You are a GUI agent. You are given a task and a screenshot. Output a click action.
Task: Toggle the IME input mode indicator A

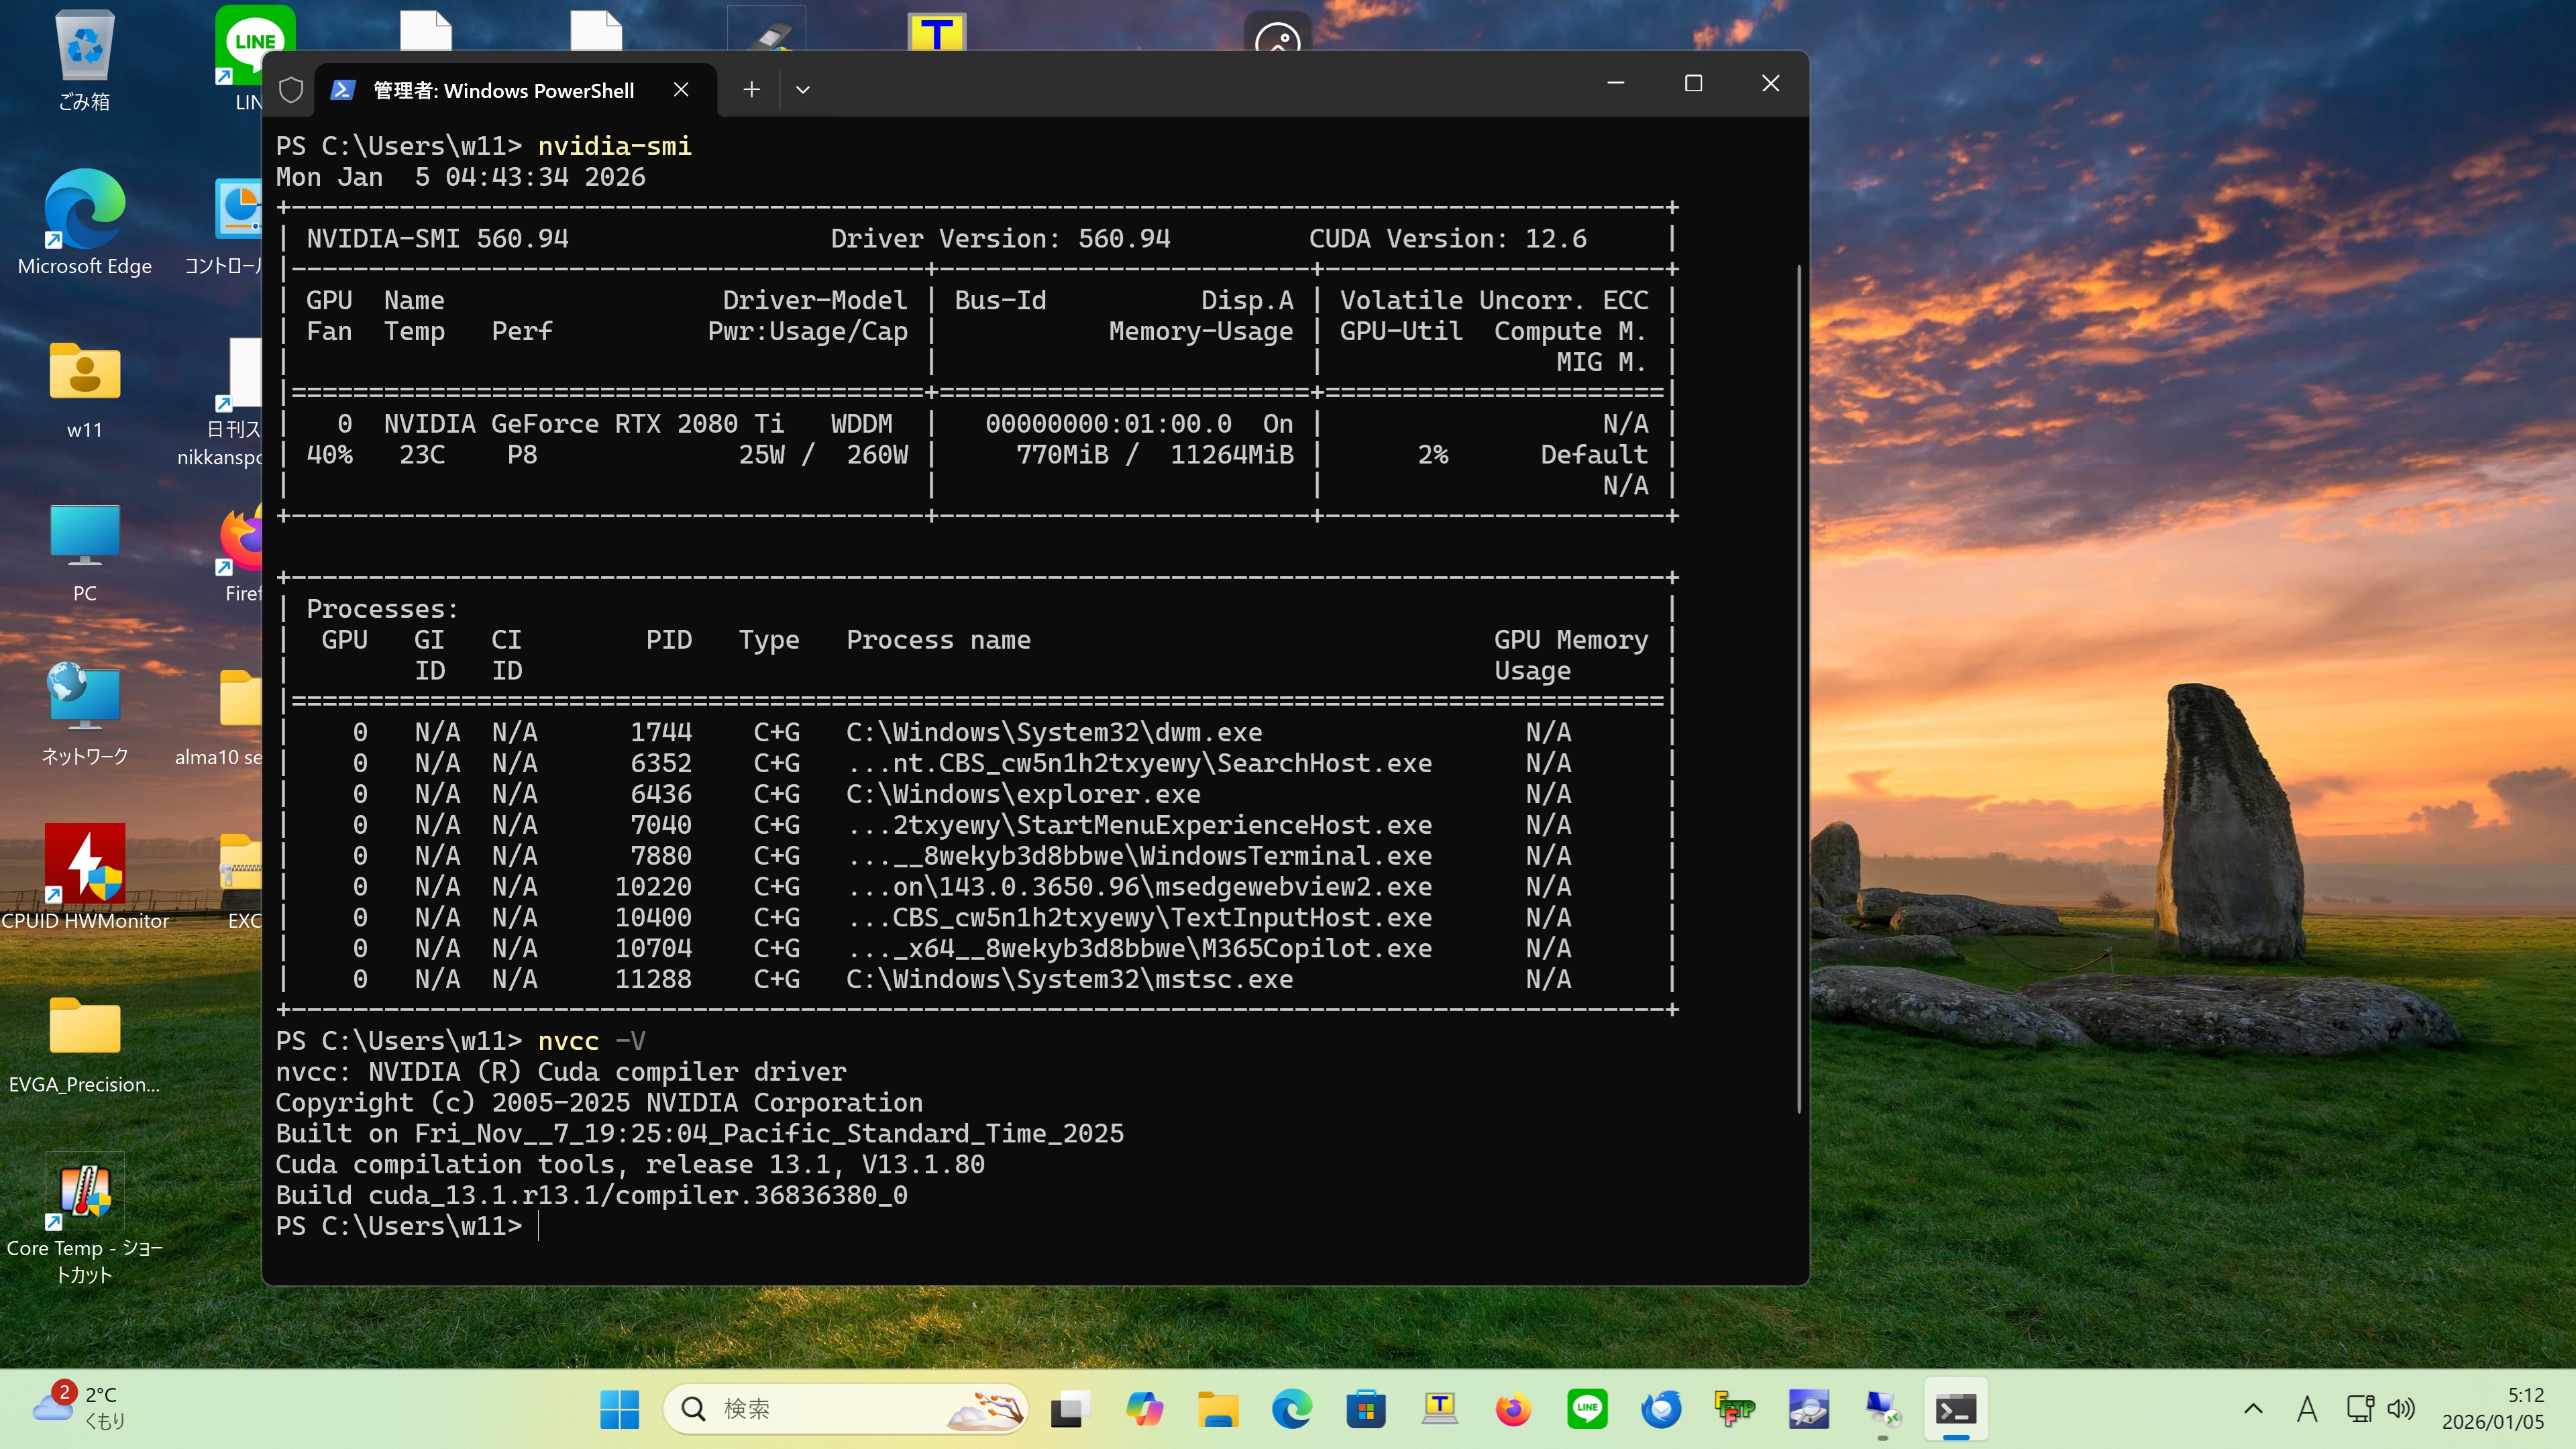click(2307, 1409)
